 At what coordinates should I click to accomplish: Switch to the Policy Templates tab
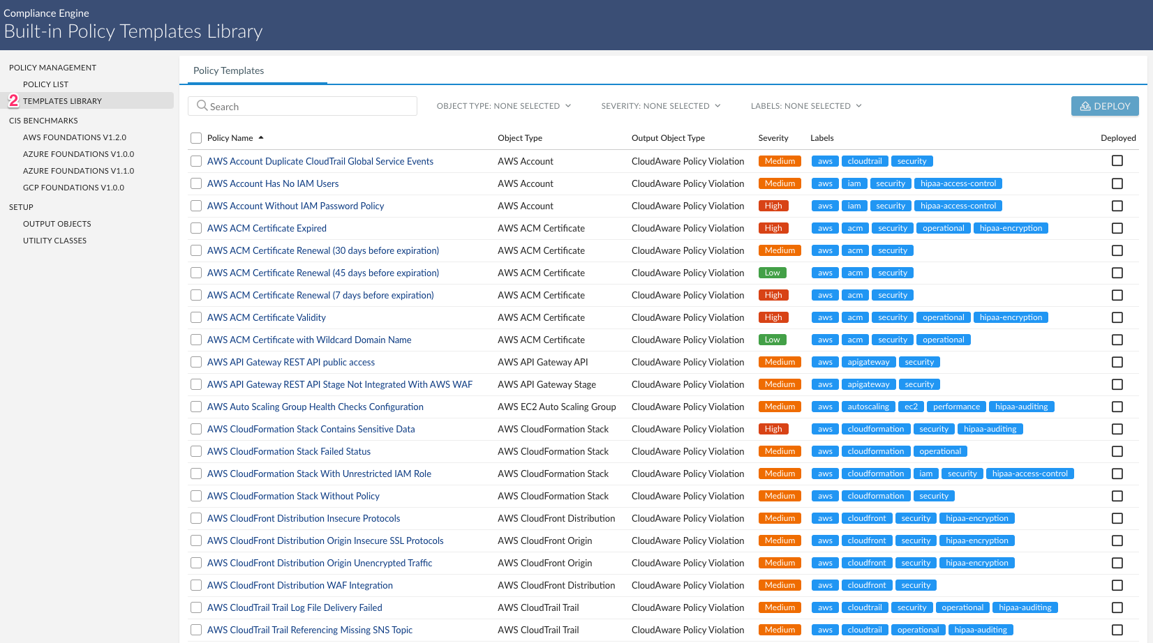pos(228,70)
